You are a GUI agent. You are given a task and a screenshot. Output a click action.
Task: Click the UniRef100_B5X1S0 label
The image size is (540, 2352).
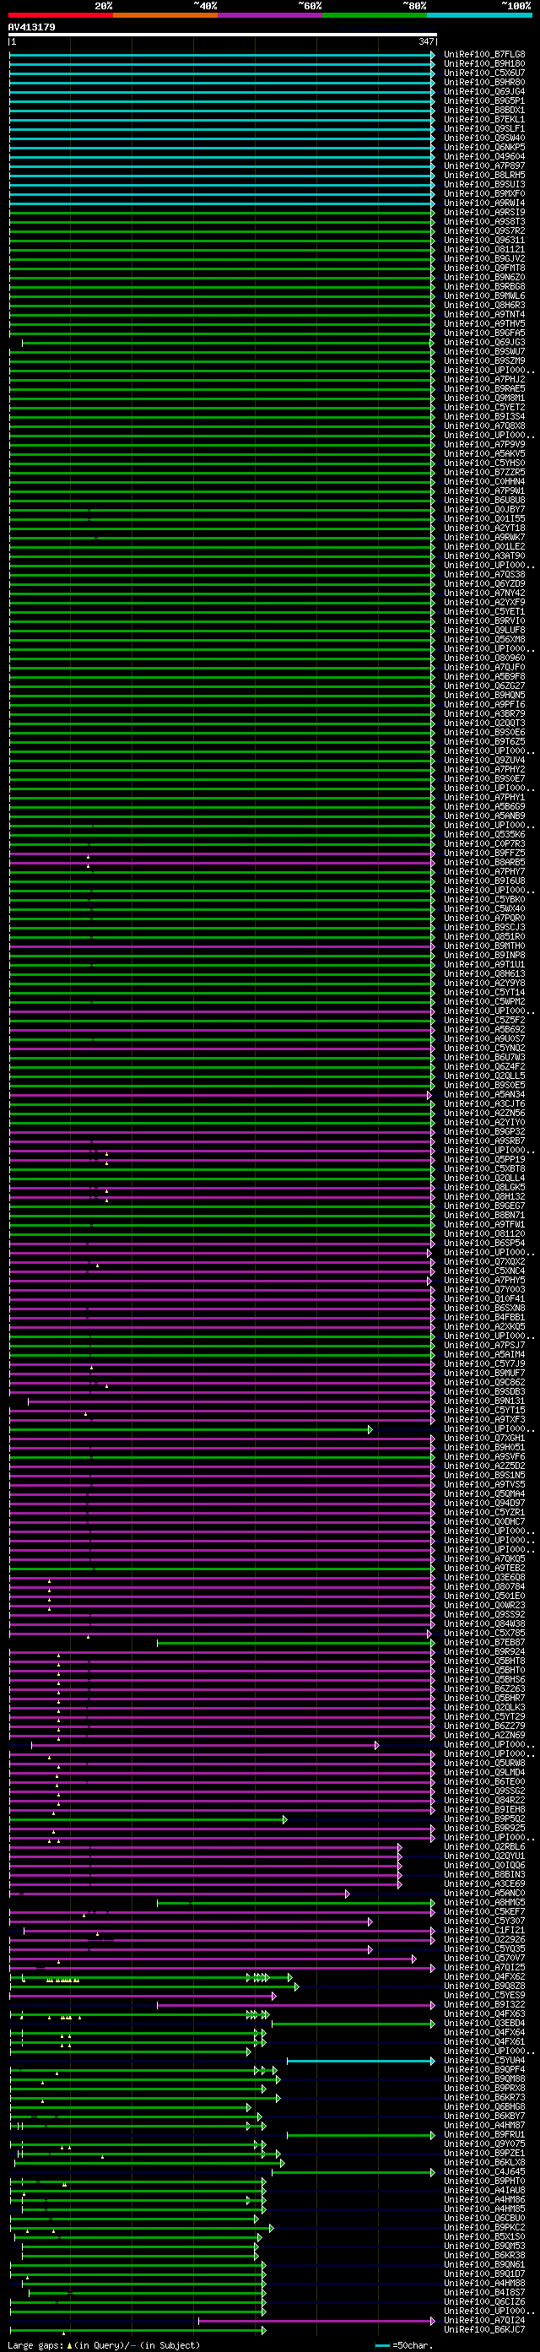[x=484, y=2236]
